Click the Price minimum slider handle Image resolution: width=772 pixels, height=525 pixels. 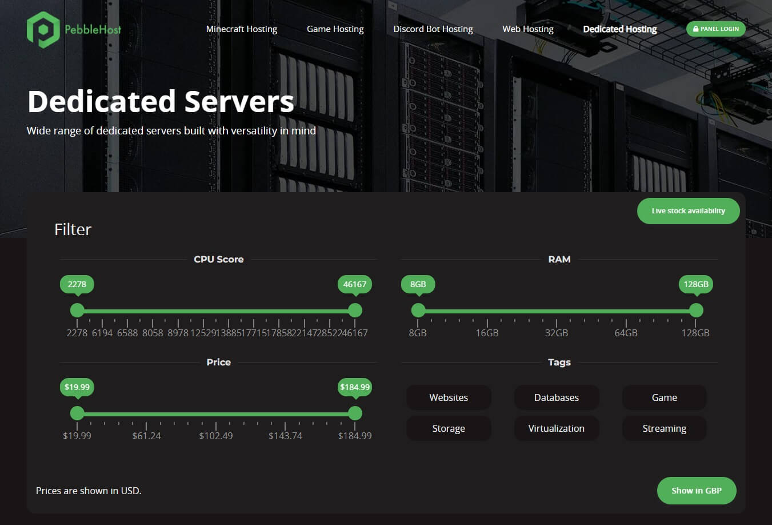77,413
